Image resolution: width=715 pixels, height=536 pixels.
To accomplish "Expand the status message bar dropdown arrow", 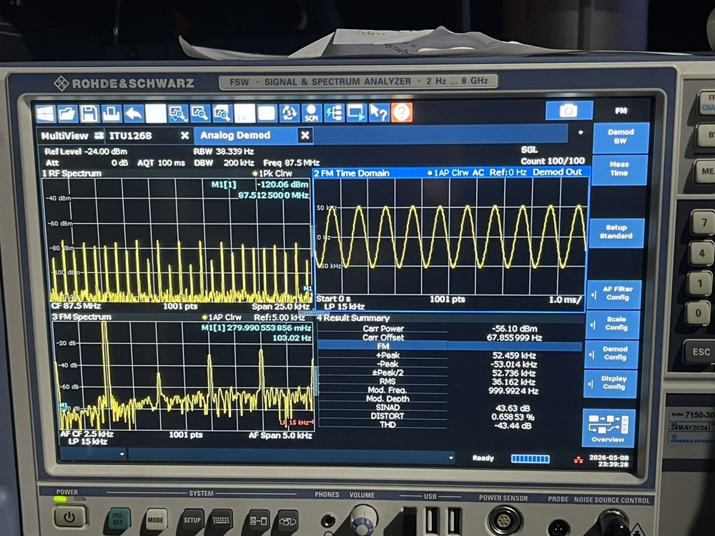I will pyautogui.click(x=450, y=457).
